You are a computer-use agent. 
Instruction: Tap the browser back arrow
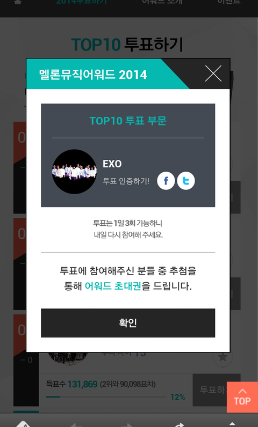(x=76, y=424)
